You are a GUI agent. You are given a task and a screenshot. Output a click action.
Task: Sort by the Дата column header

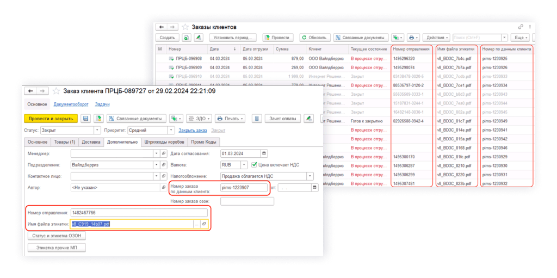(x=222, y=49)
